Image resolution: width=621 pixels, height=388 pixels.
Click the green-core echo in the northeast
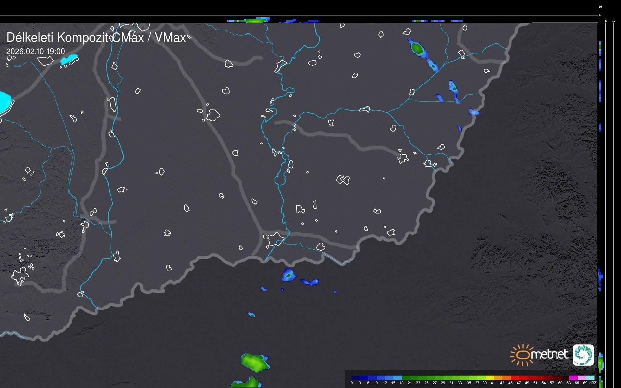[x=417, y=48]
